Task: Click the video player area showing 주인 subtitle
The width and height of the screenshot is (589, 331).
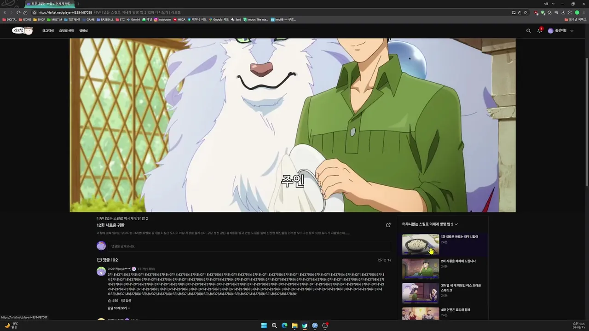Action: click(293, 125)
